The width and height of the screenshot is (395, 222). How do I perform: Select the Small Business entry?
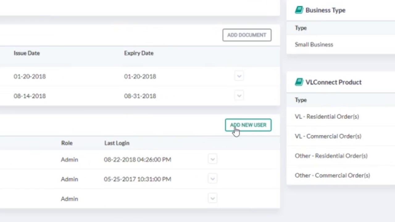[x=314, y=44]
